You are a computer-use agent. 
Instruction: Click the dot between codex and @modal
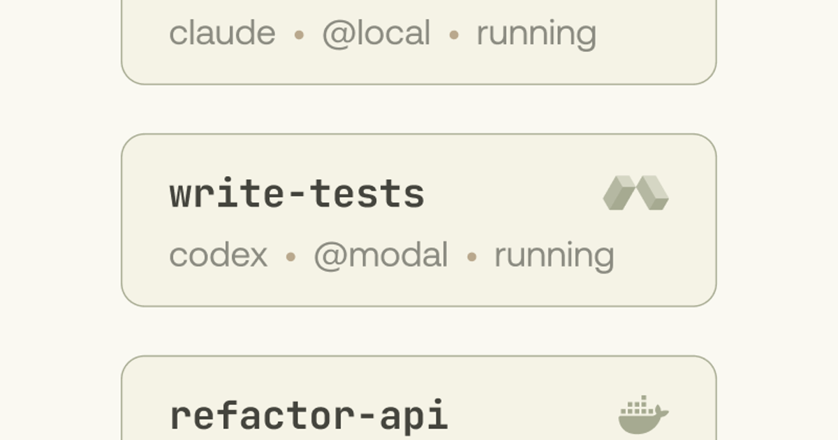tap(291, 256)
